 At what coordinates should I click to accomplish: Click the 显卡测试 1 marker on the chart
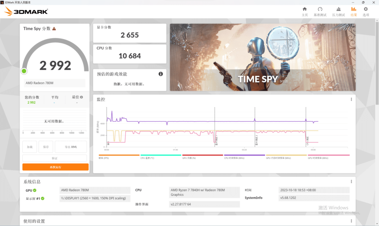point(216,141)
